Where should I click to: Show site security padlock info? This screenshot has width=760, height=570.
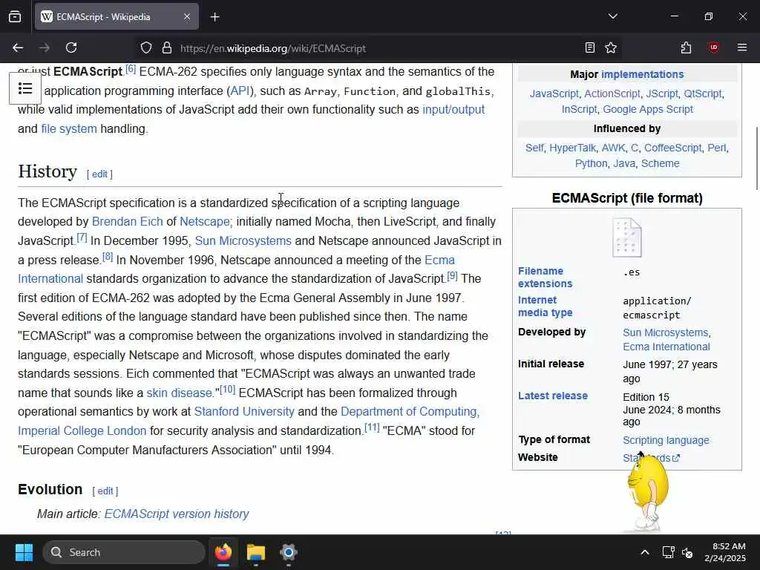click(167, 48)
